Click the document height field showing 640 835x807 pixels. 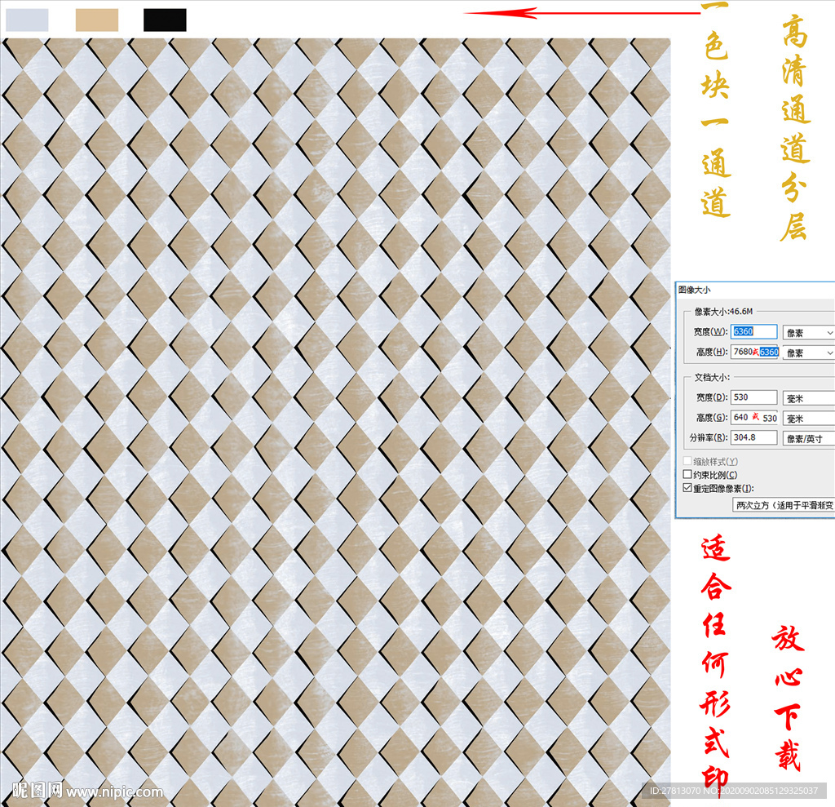coord(753,417)
